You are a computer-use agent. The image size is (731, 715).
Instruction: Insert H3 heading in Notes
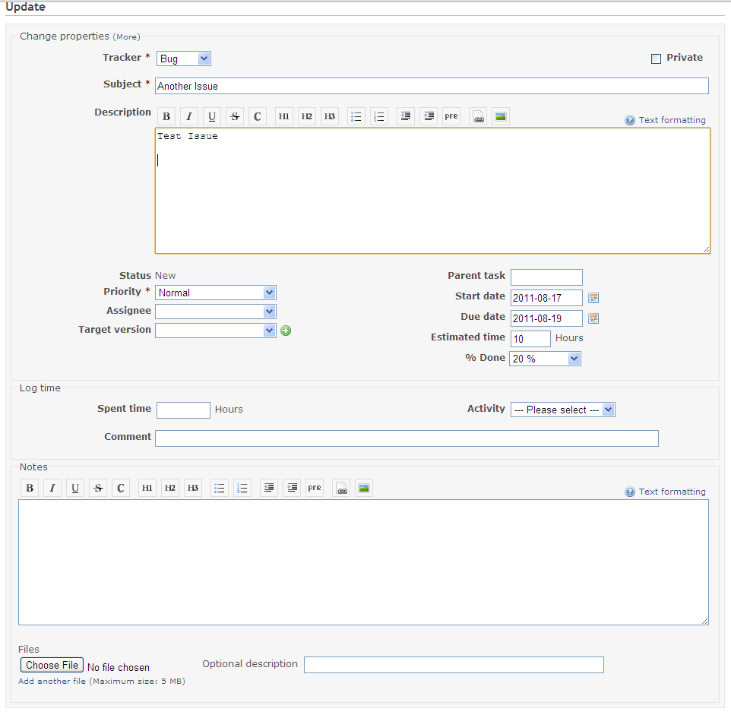point(193,488)
